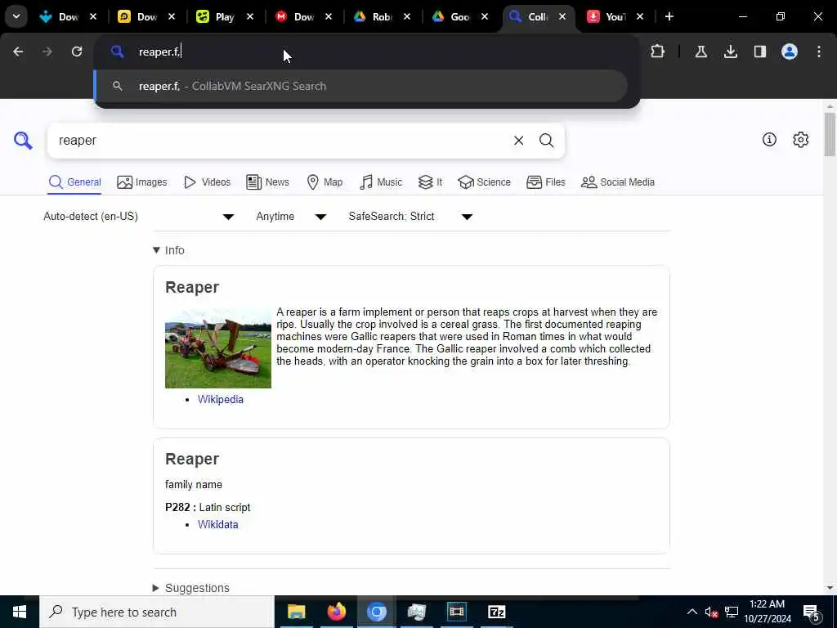
Task: Open the browser extensions puzzle icon
Action: pyautogui.click(x=658, y=52)
